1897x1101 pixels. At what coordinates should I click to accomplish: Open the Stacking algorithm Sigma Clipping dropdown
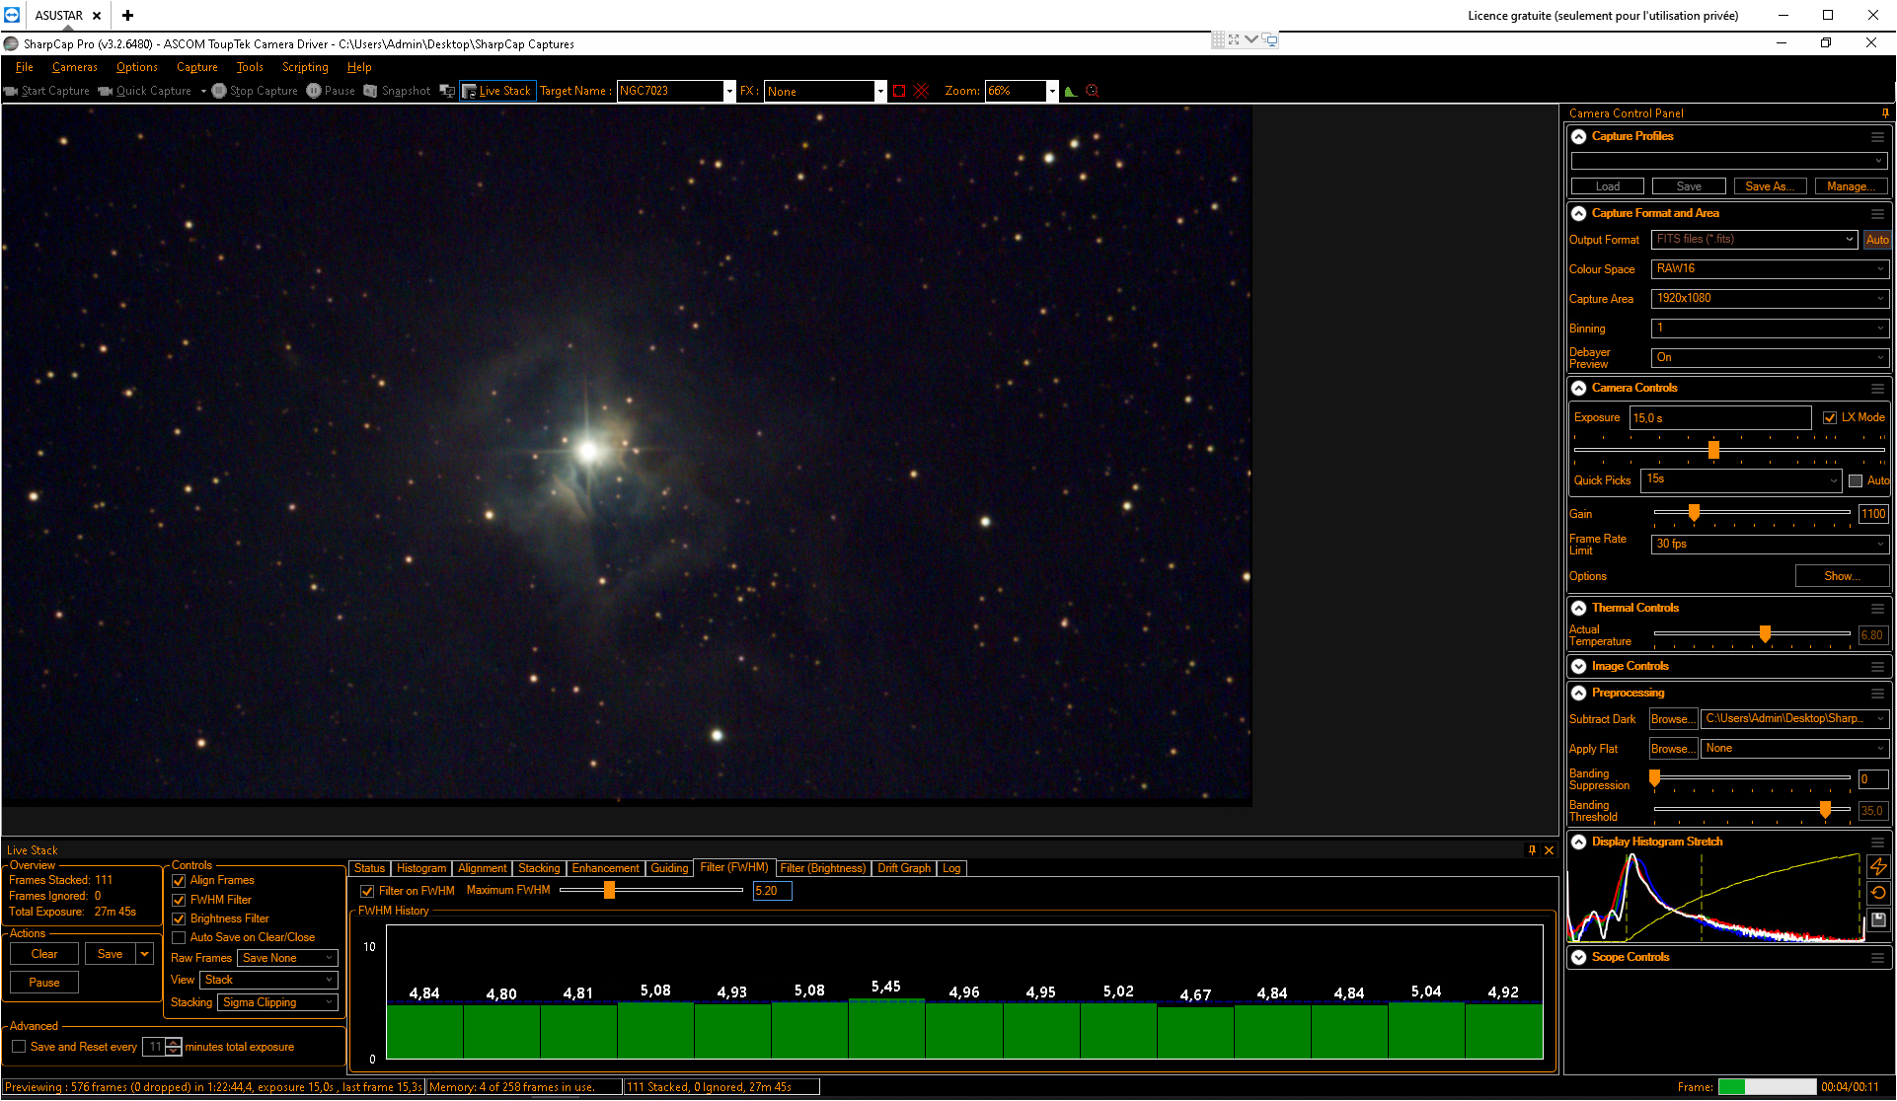[x=278, y=1002]
